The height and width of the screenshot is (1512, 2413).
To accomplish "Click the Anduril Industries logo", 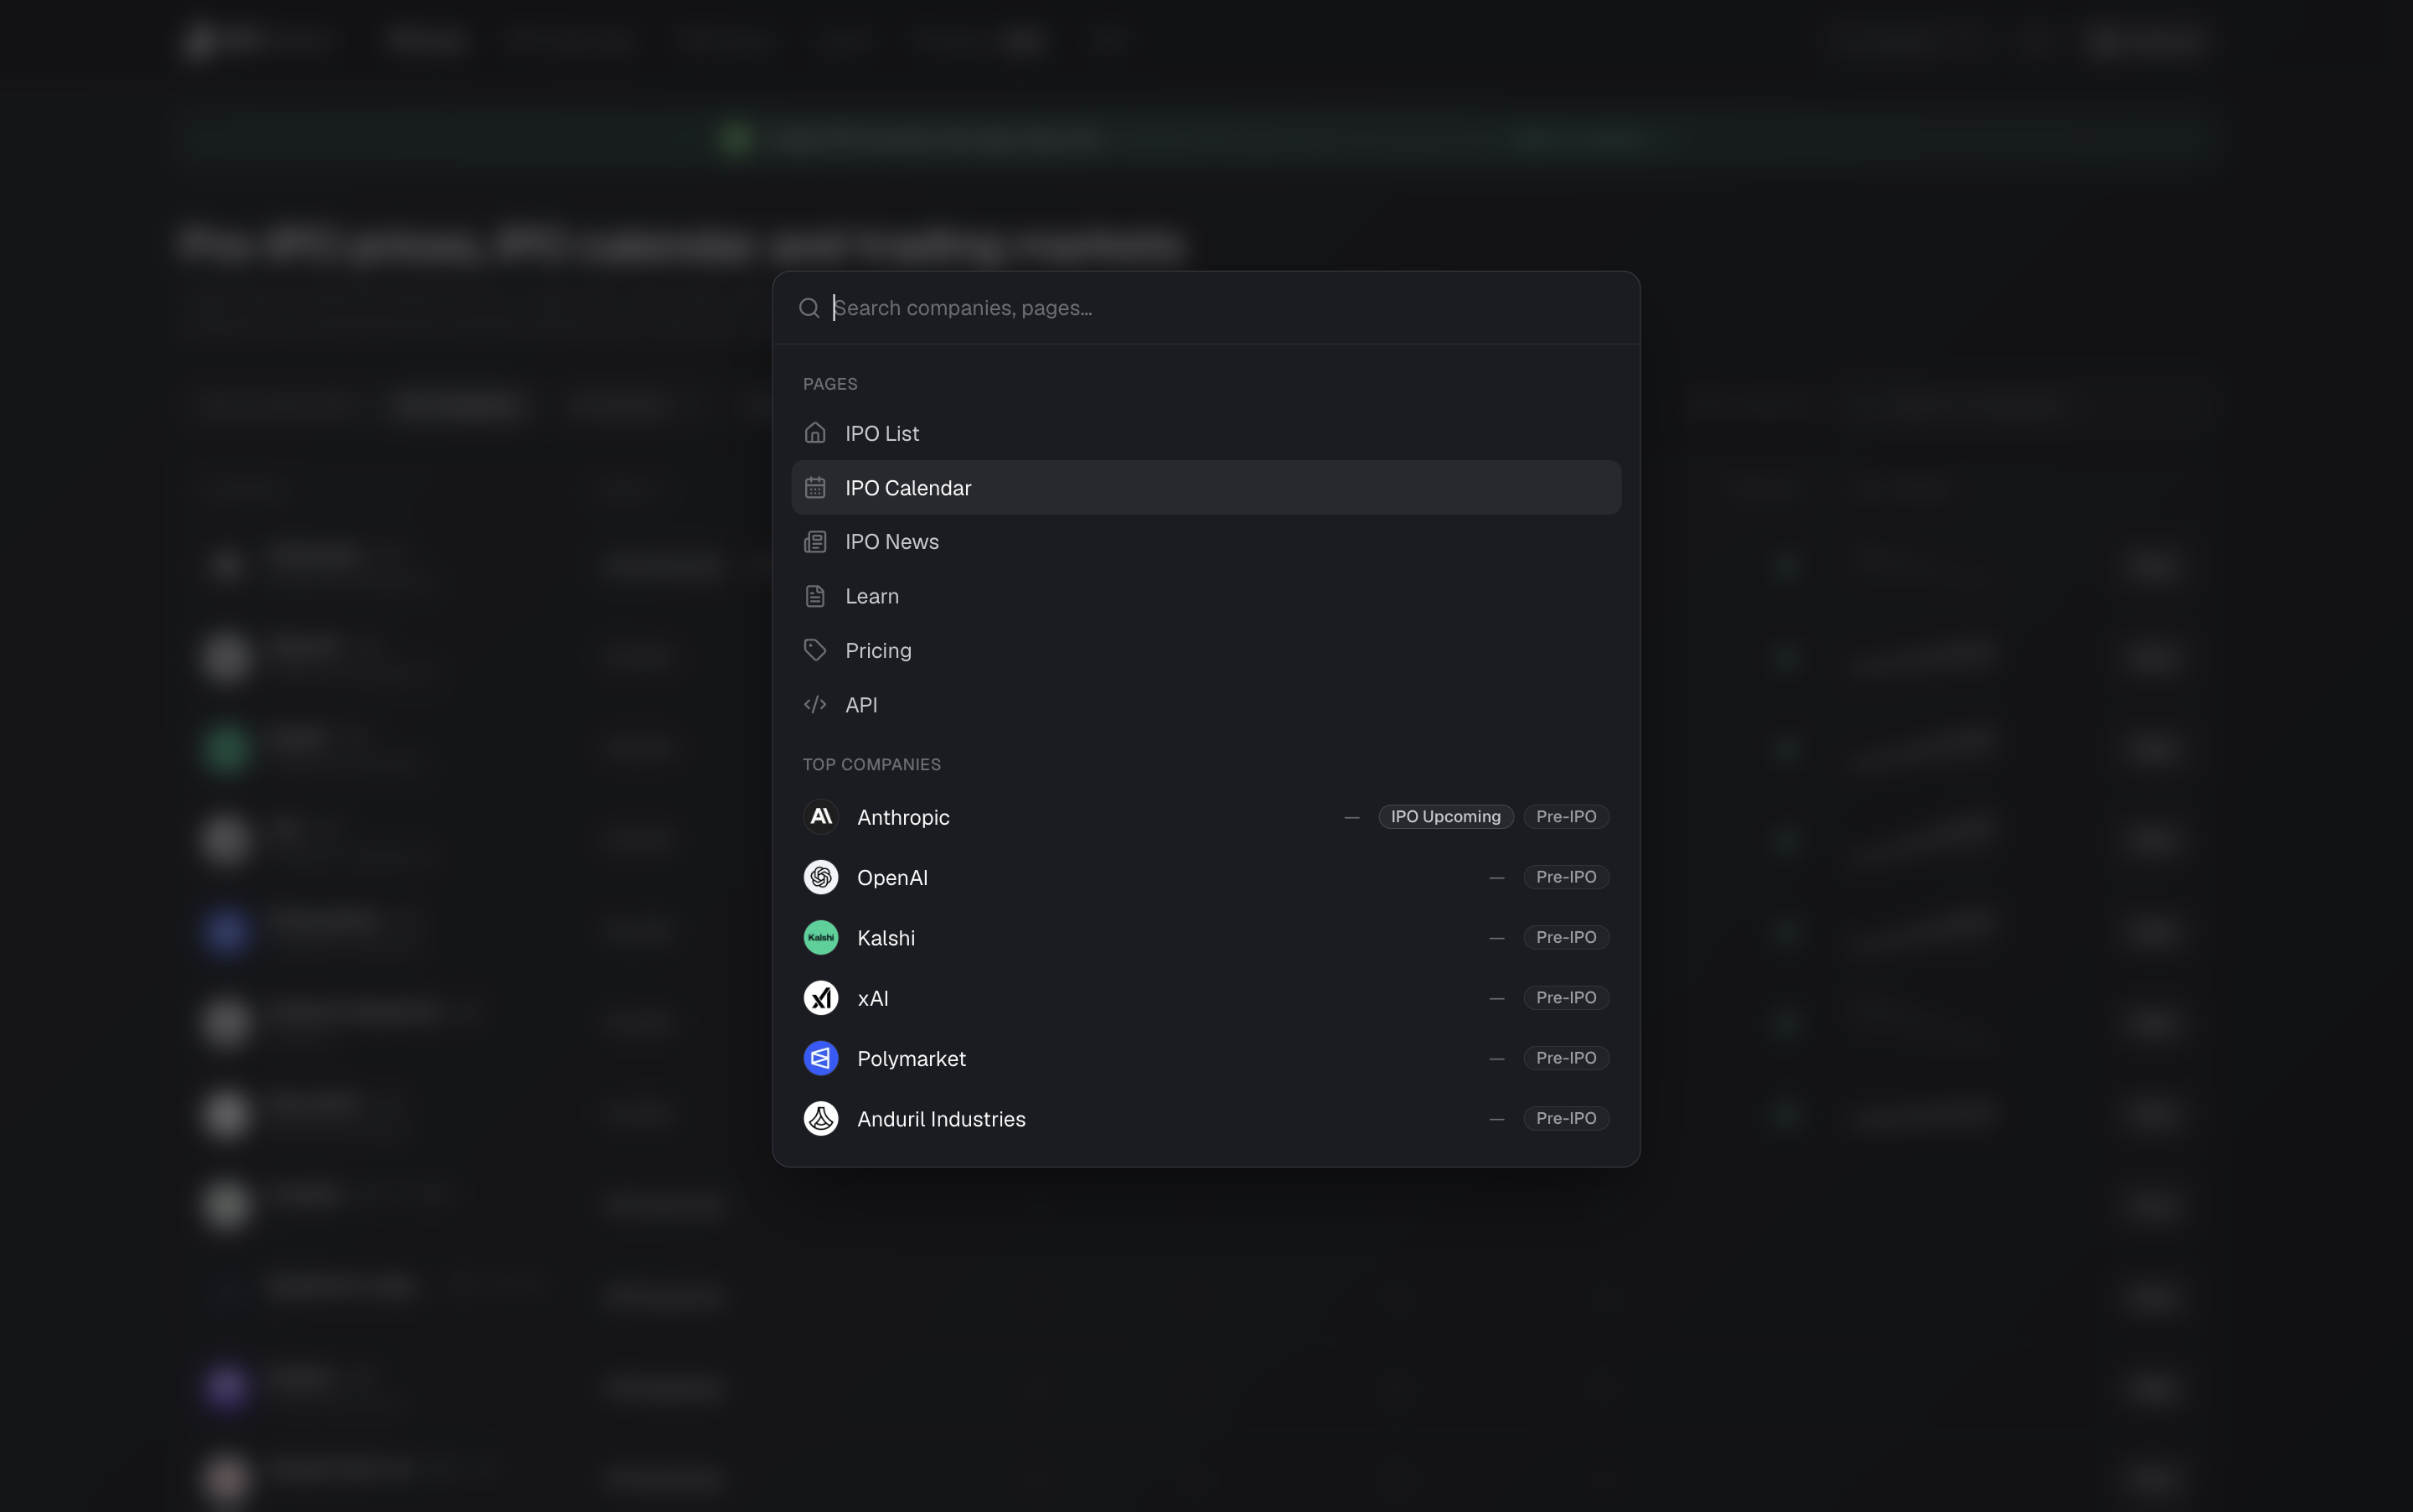I will pos(820,1119).
